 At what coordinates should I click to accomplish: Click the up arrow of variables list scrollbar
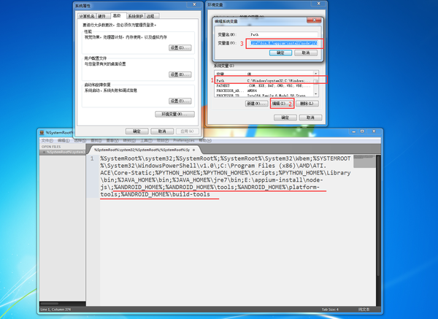[315, 74]
